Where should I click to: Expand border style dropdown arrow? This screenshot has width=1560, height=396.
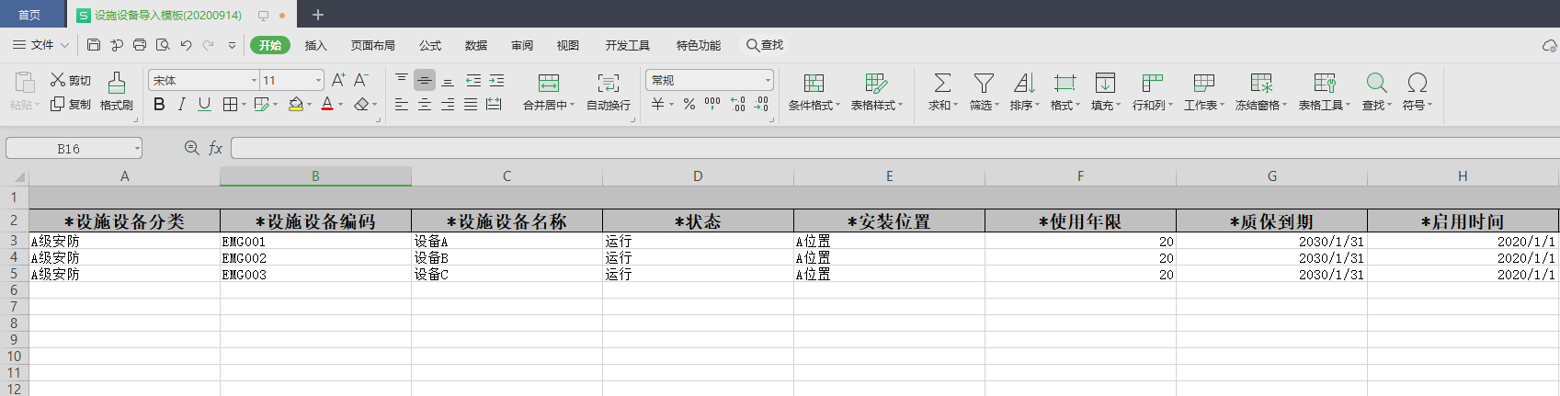pyautogui.click(x=244, y=105)
